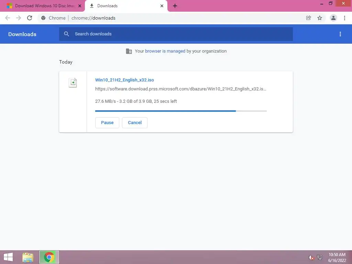Screen dimensions: 352x264
Task: Click the Downloads page heading
Action: coord(22,34)
